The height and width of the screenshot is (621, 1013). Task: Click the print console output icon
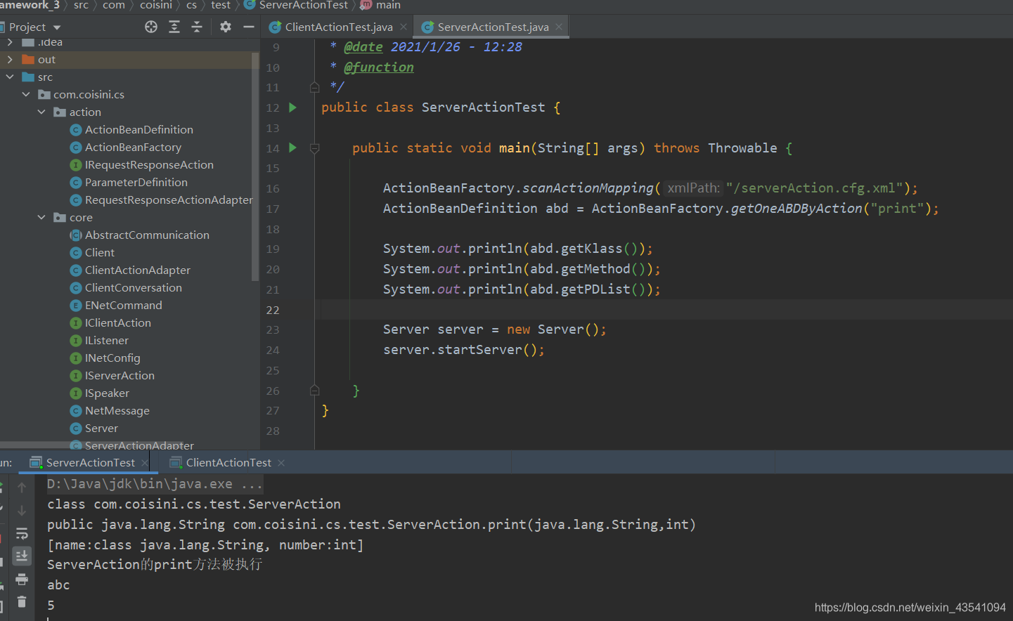pos(22,580)
